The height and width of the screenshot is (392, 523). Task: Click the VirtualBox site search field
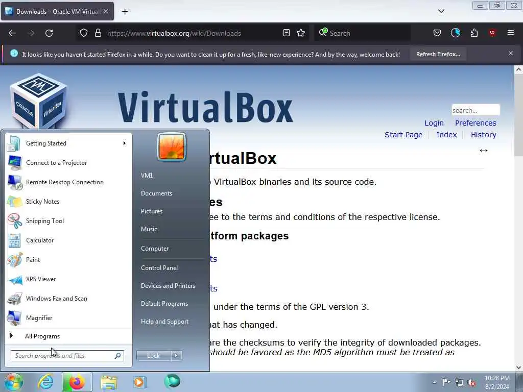(x=476, y=110)
